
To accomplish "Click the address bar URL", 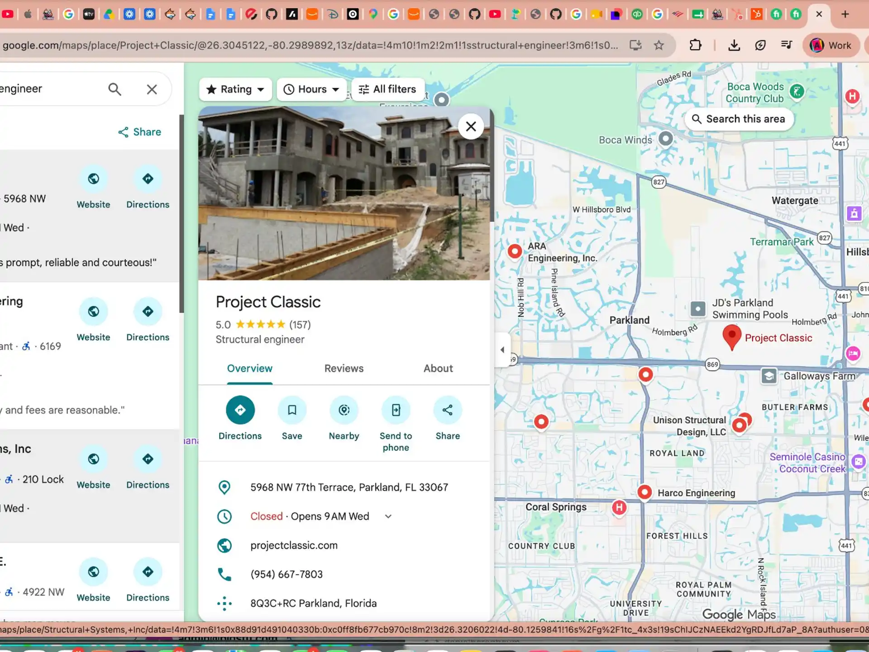I will pos(310,45).
